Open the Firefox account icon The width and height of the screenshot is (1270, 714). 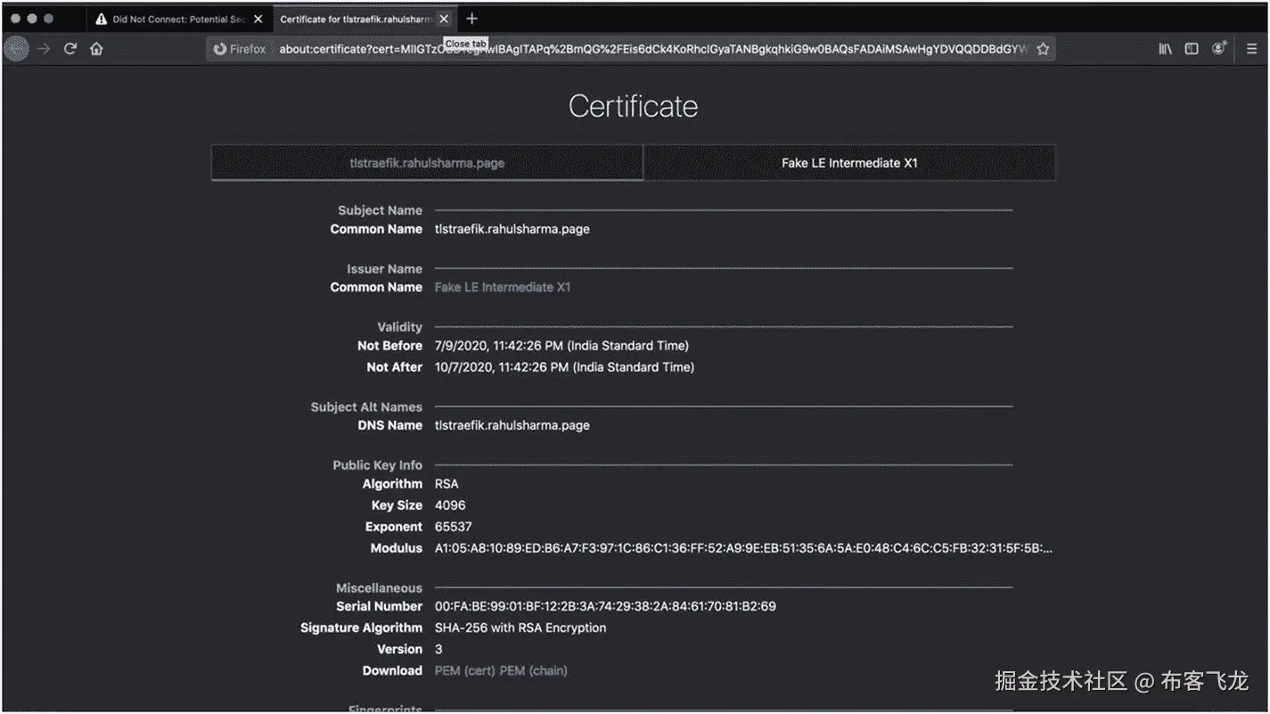(x=1218, y=49)
